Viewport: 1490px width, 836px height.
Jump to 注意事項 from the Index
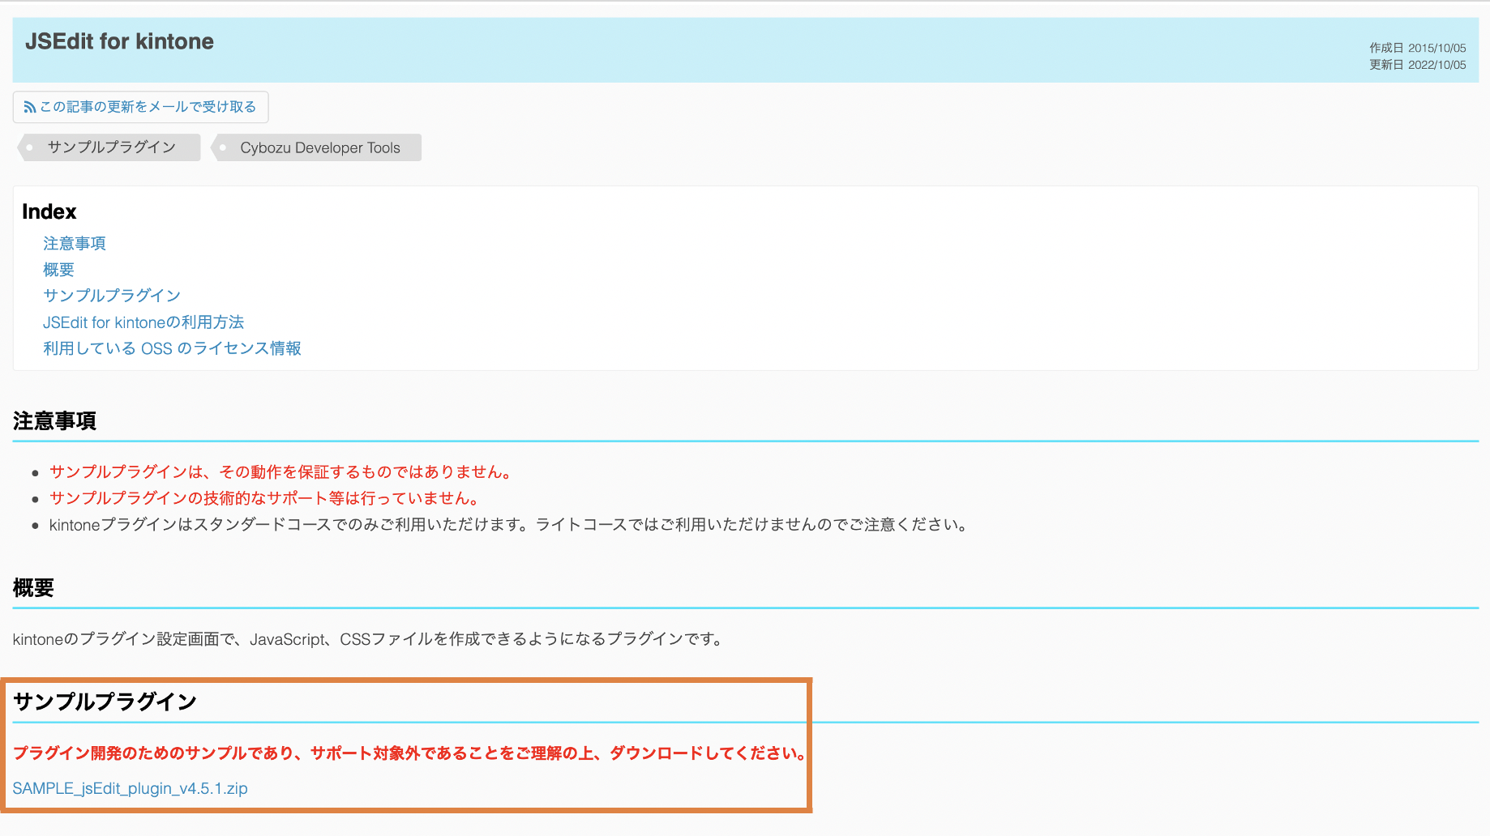point(75,244)
